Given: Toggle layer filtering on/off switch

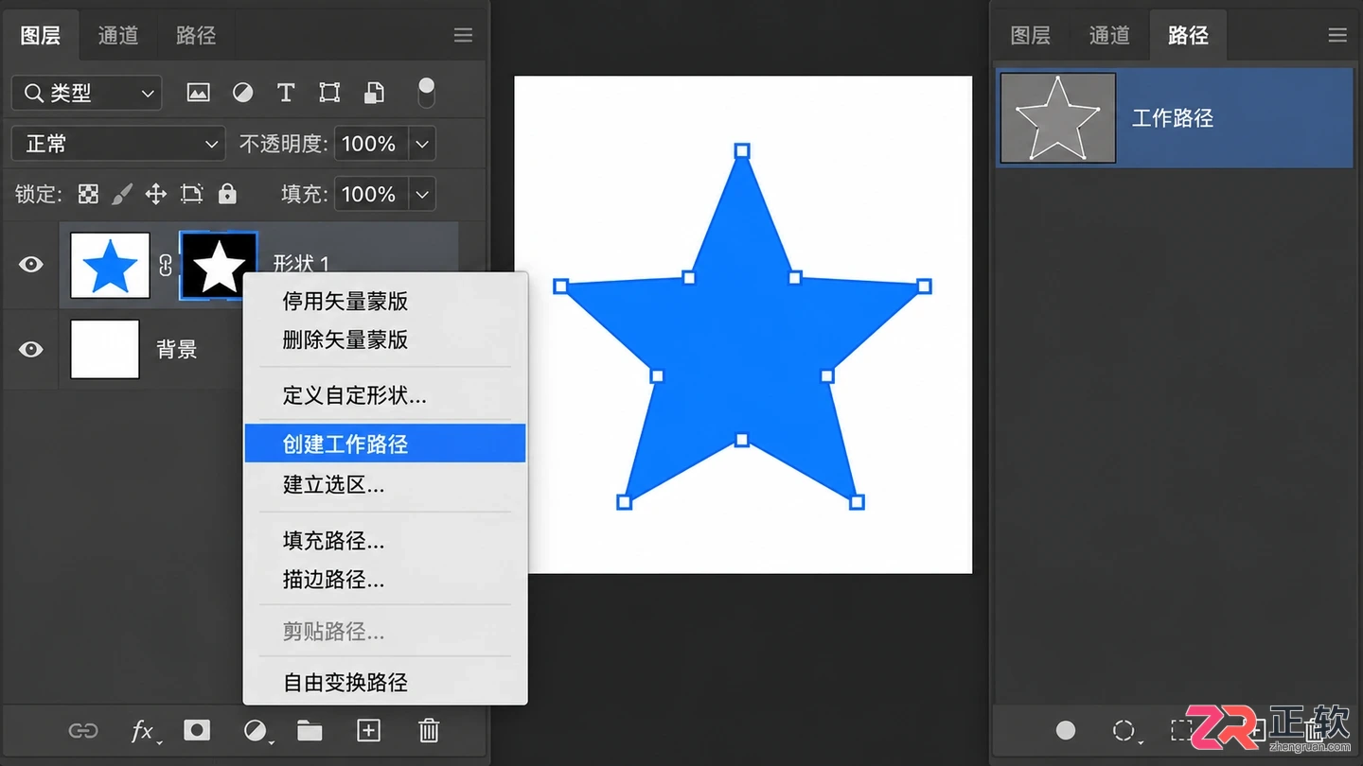Looking at the screenshot, I should click(426, 92).
